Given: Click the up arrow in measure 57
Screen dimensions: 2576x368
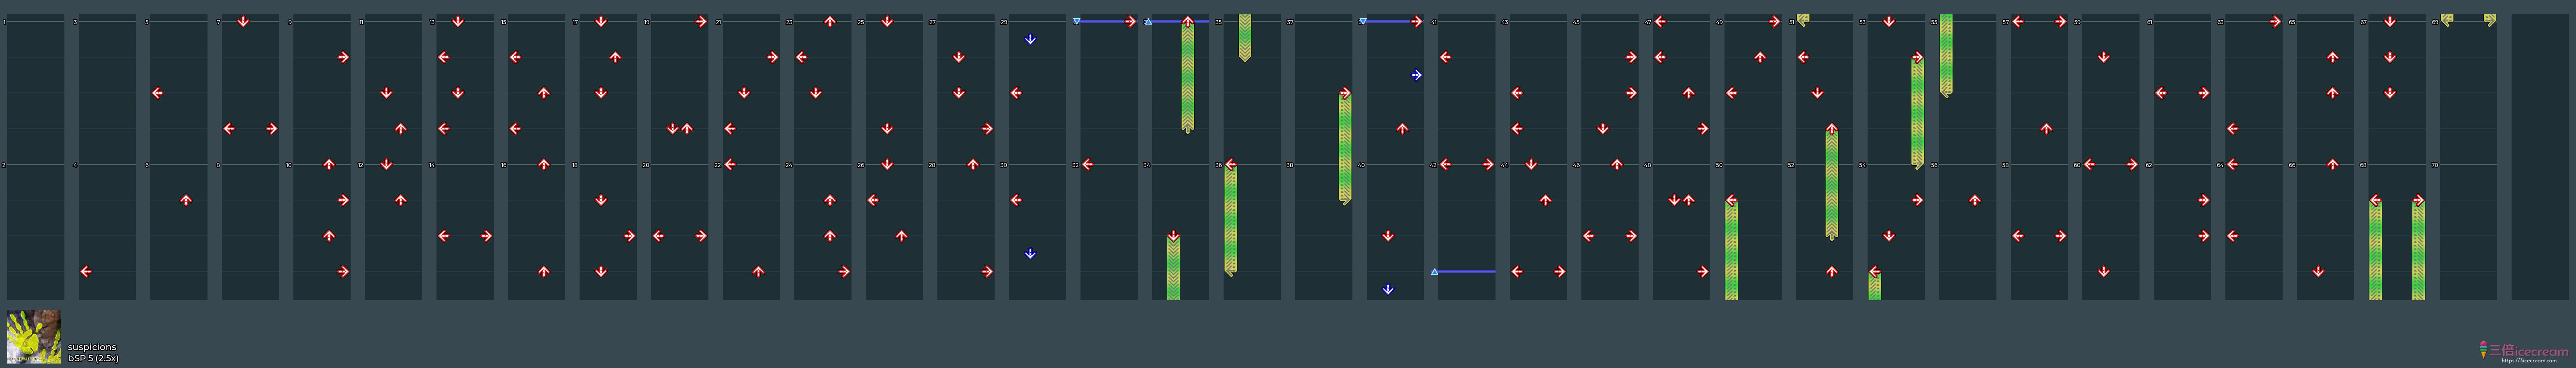Looking at the screenshot, I should point(2046,129).
